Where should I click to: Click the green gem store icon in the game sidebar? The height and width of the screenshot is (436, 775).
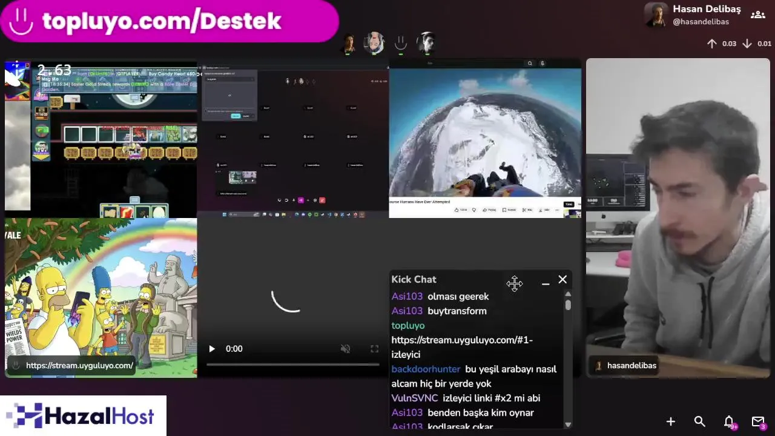click(x=42, y=130)
